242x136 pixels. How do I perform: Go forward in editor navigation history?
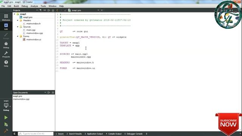tap(61, 10)
